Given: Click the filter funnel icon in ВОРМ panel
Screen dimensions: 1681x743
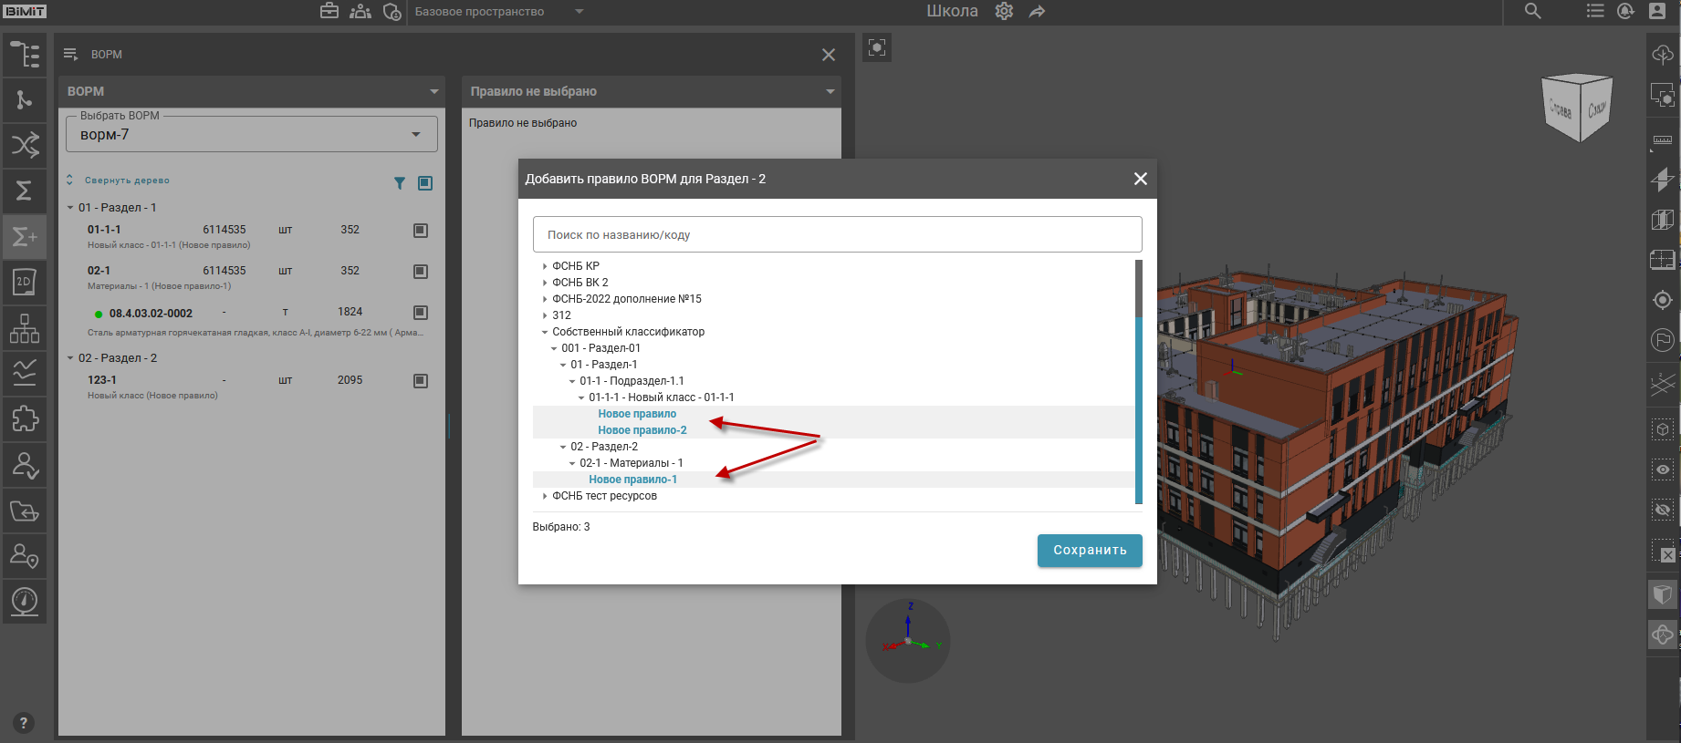Looking at the screenshot, I should [x=400, y=183].
